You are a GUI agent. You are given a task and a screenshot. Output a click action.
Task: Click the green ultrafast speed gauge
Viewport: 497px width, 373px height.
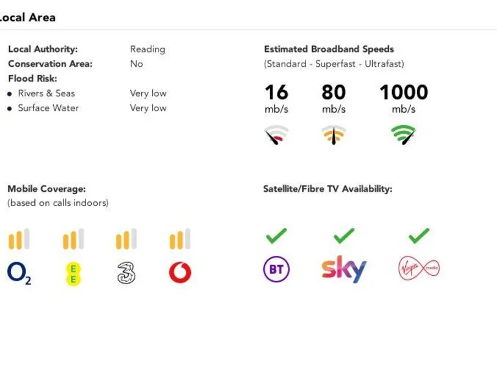pos(404,135)
